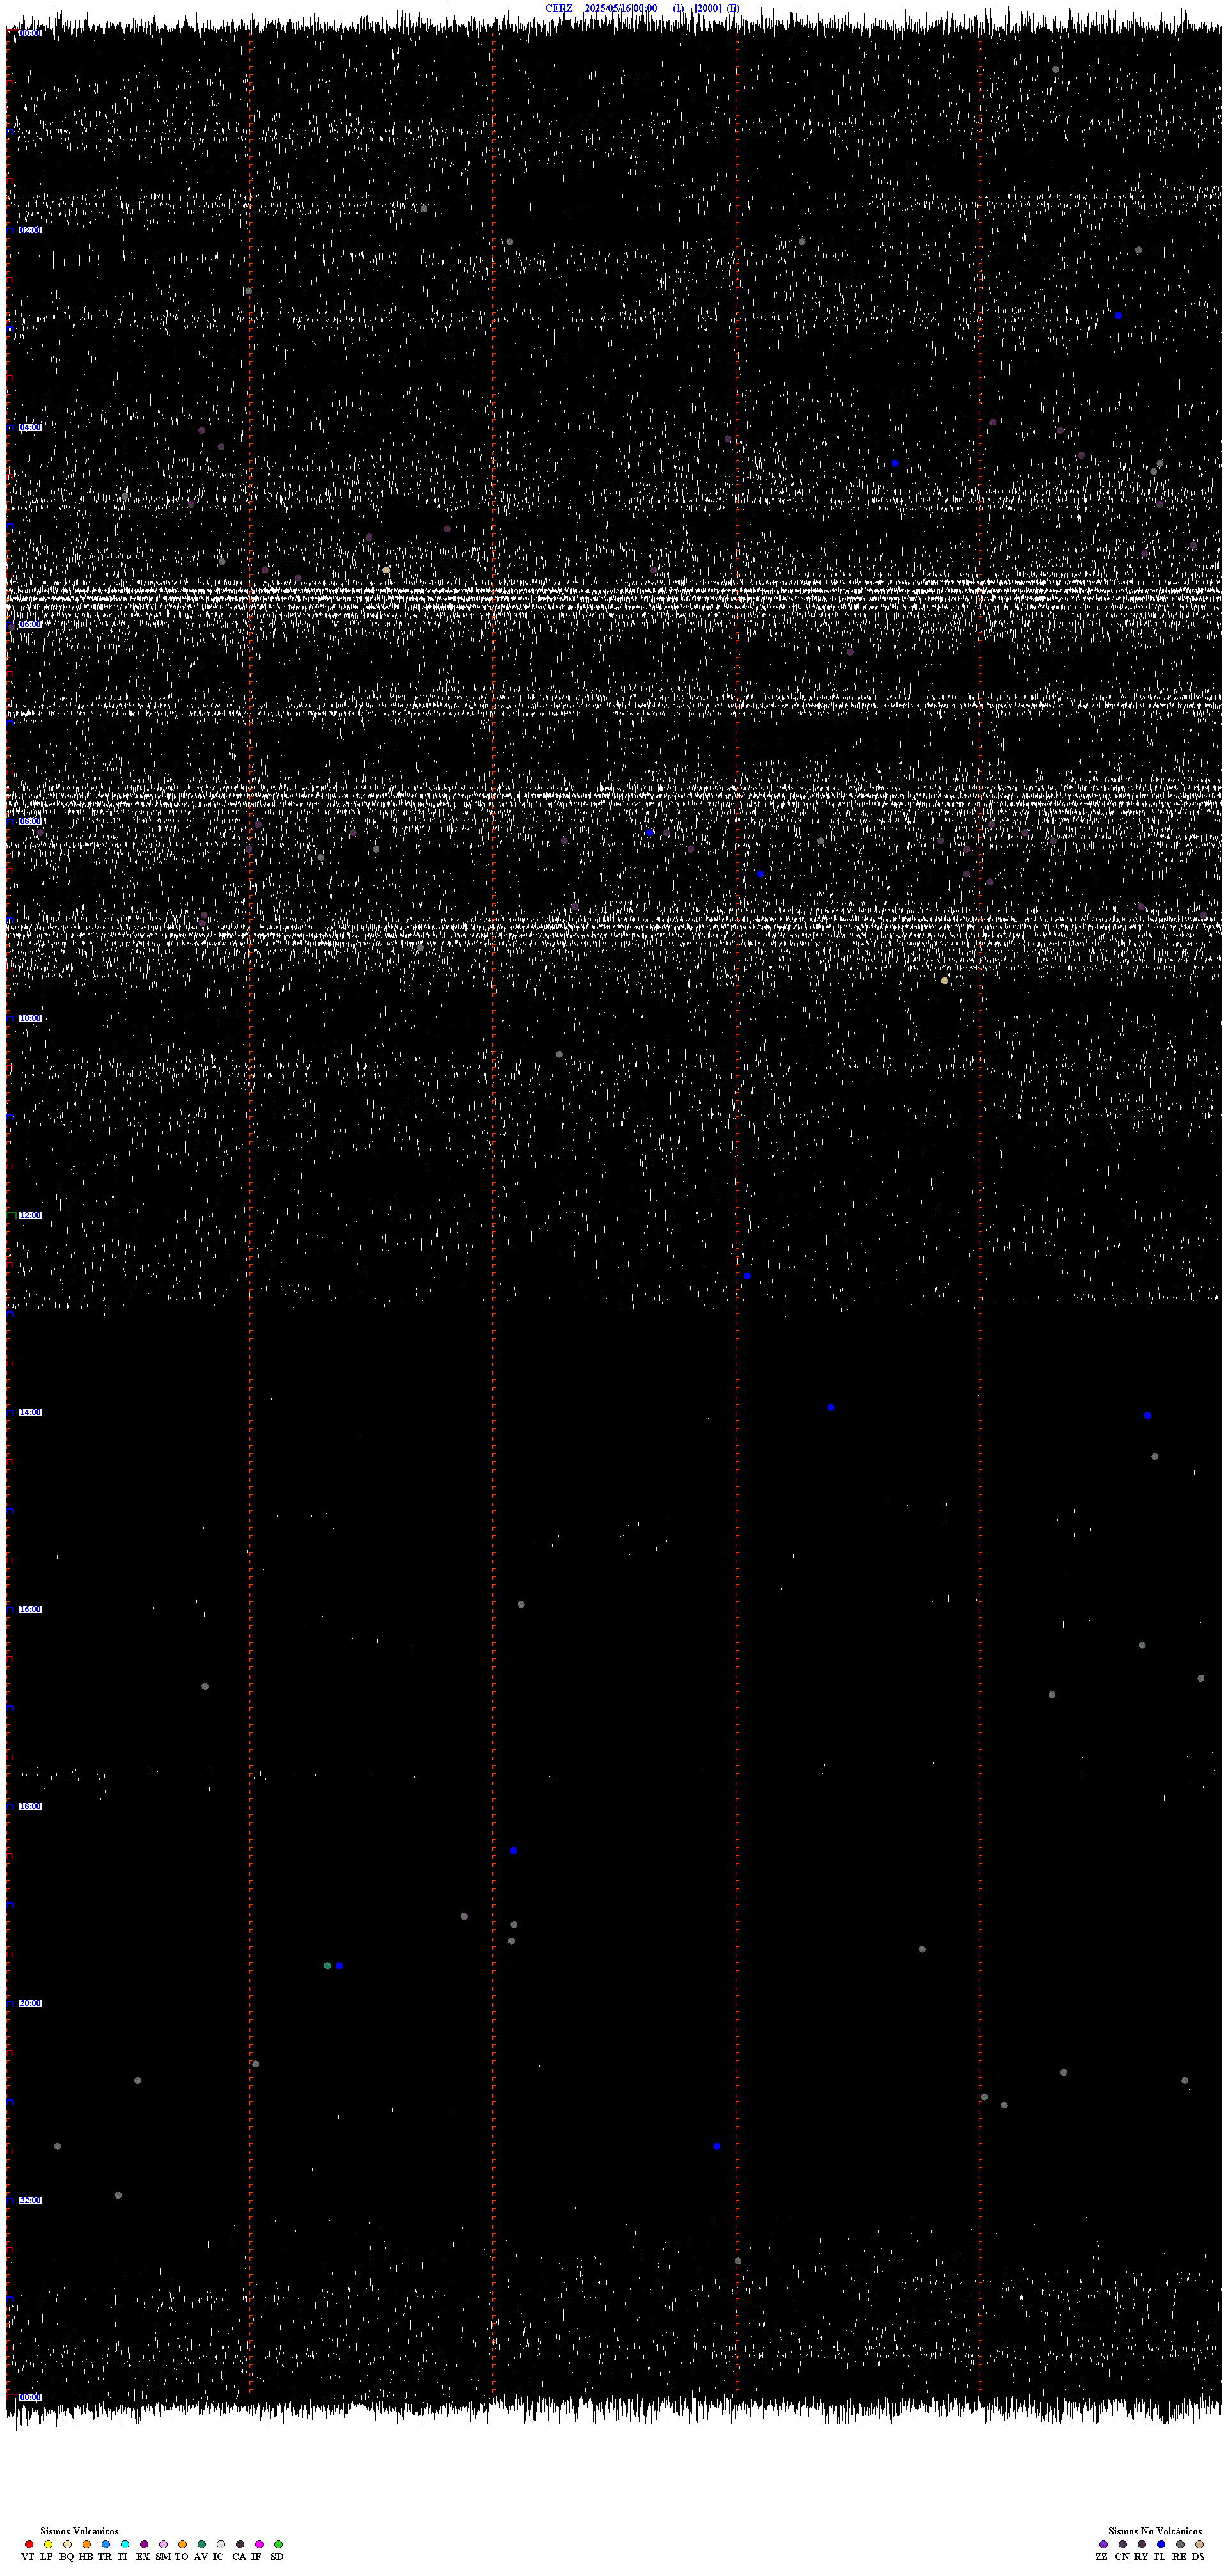Click the gray RE legend swatch
1228x2576 pixels.
click(1180, 2544)
